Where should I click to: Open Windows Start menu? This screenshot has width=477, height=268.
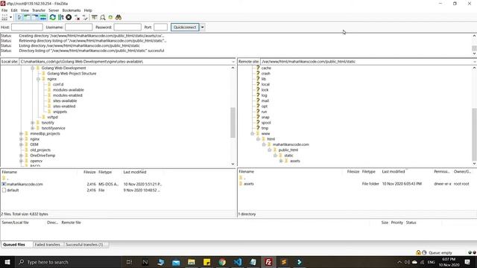7,262
